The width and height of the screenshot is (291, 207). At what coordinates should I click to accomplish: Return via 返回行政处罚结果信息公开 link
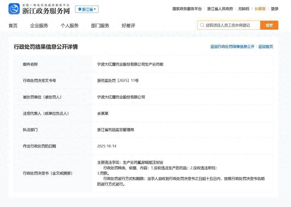[x=232, y=47]
